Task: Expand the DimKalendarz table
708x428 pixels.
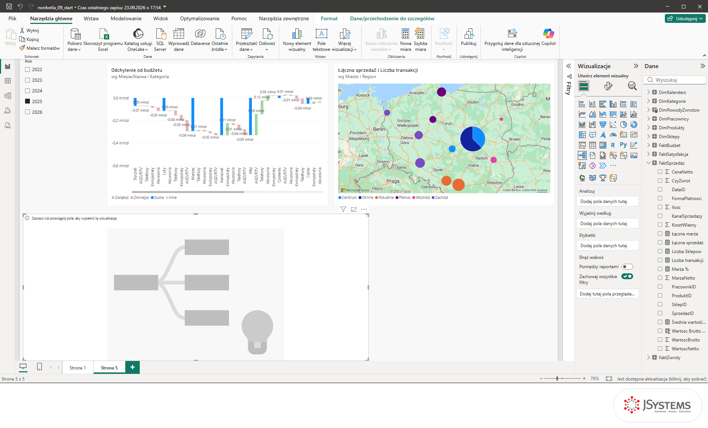Action: point(649,92)
